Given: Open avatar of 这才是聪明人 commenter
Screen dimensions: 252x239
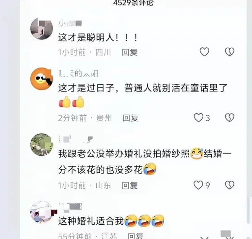Looking at the screenshot, I should click(42, 29).
